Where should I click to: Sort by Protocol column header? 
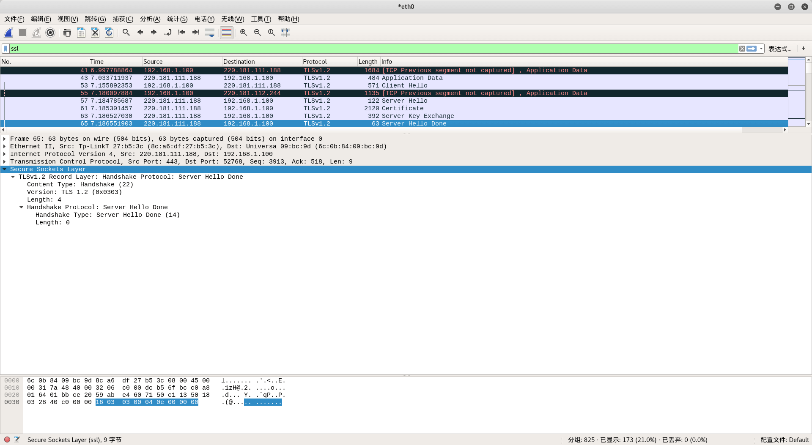click(330, 62)
